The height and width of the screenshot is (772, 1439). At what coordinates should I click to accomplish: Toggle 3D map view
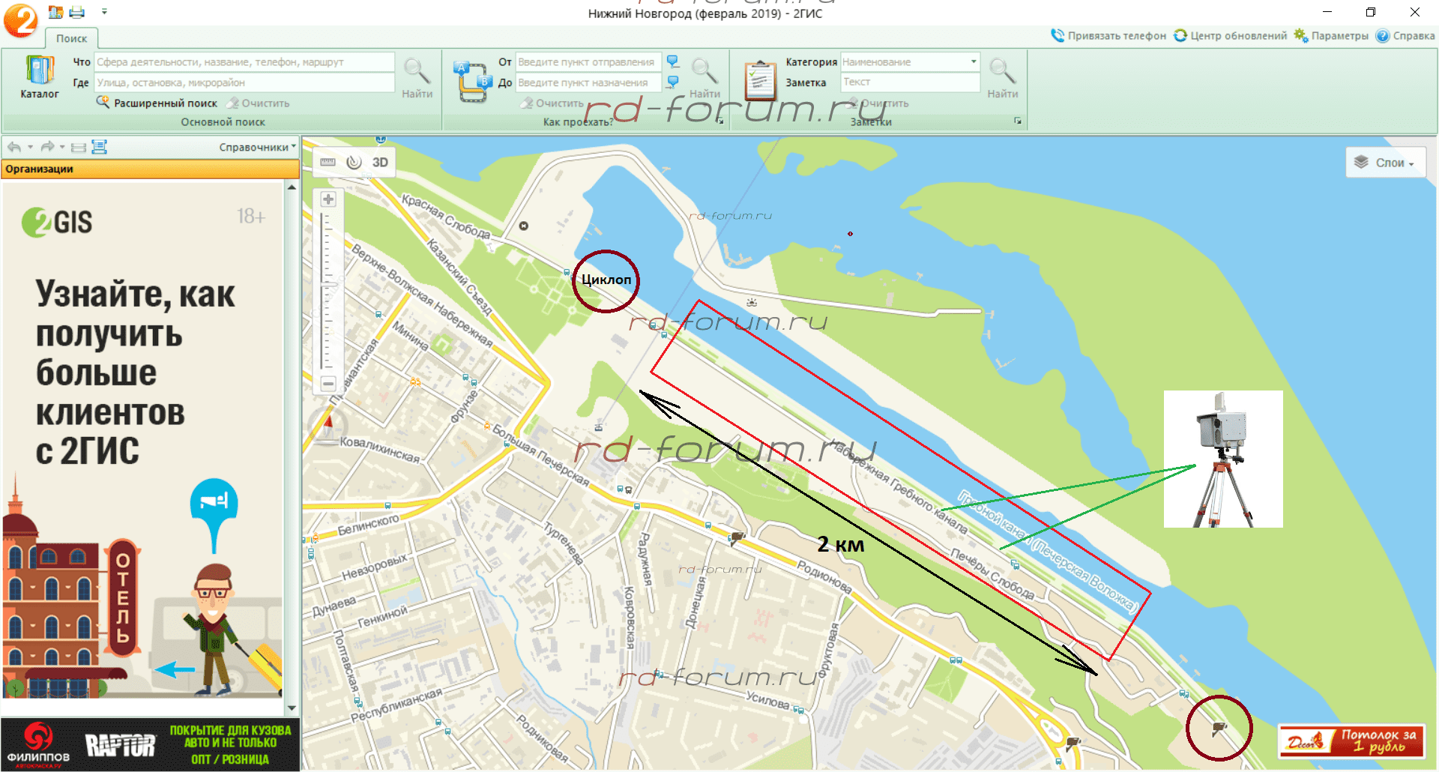point(380,162)
